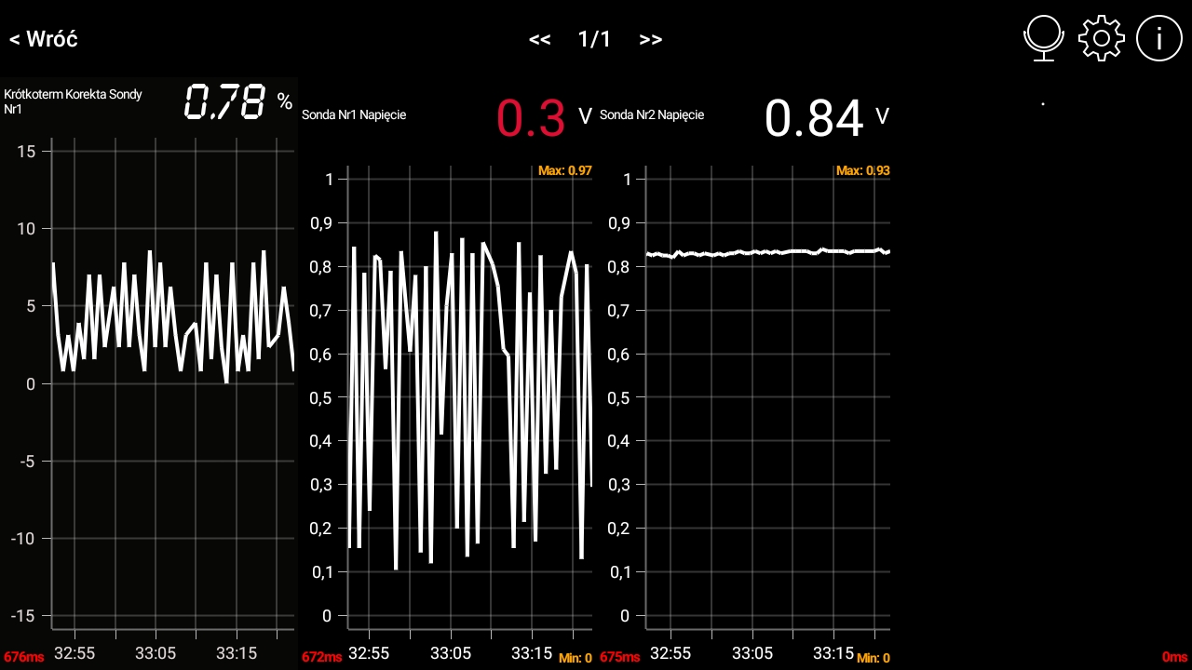
Task: Tap the Max: 0.93 indicator
Action: click(x=862, y=171)
